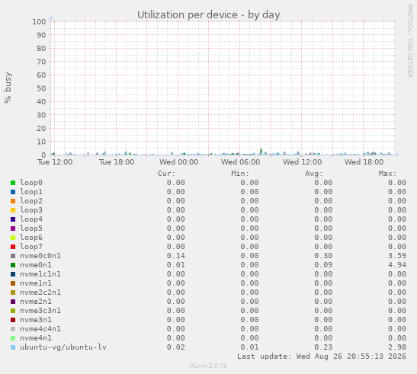Click the Avg: column header

(x=314, y=174)
